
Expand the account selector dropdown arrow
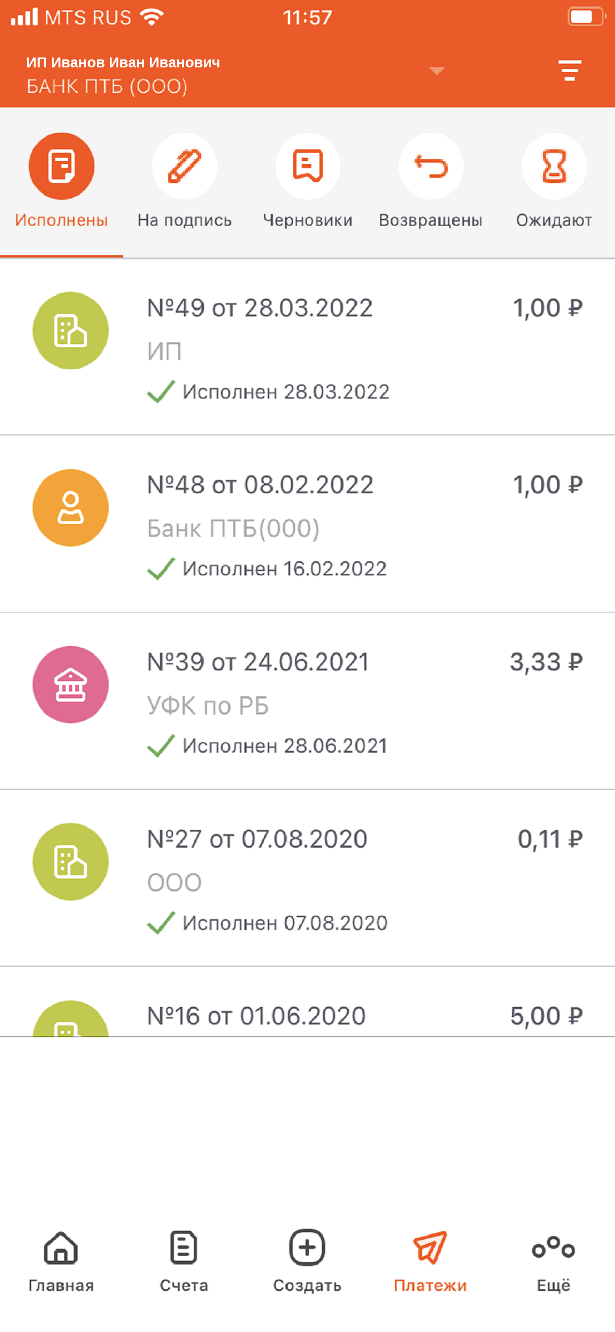click(x=437, y=71)
